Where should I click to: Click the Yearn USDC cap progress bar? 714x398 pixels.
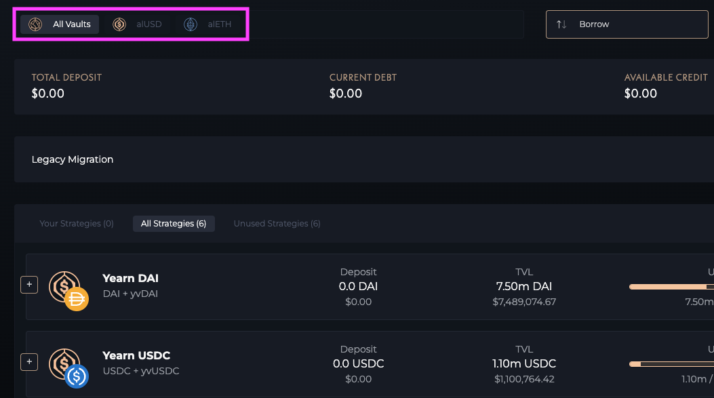click(x=671, y=364)
